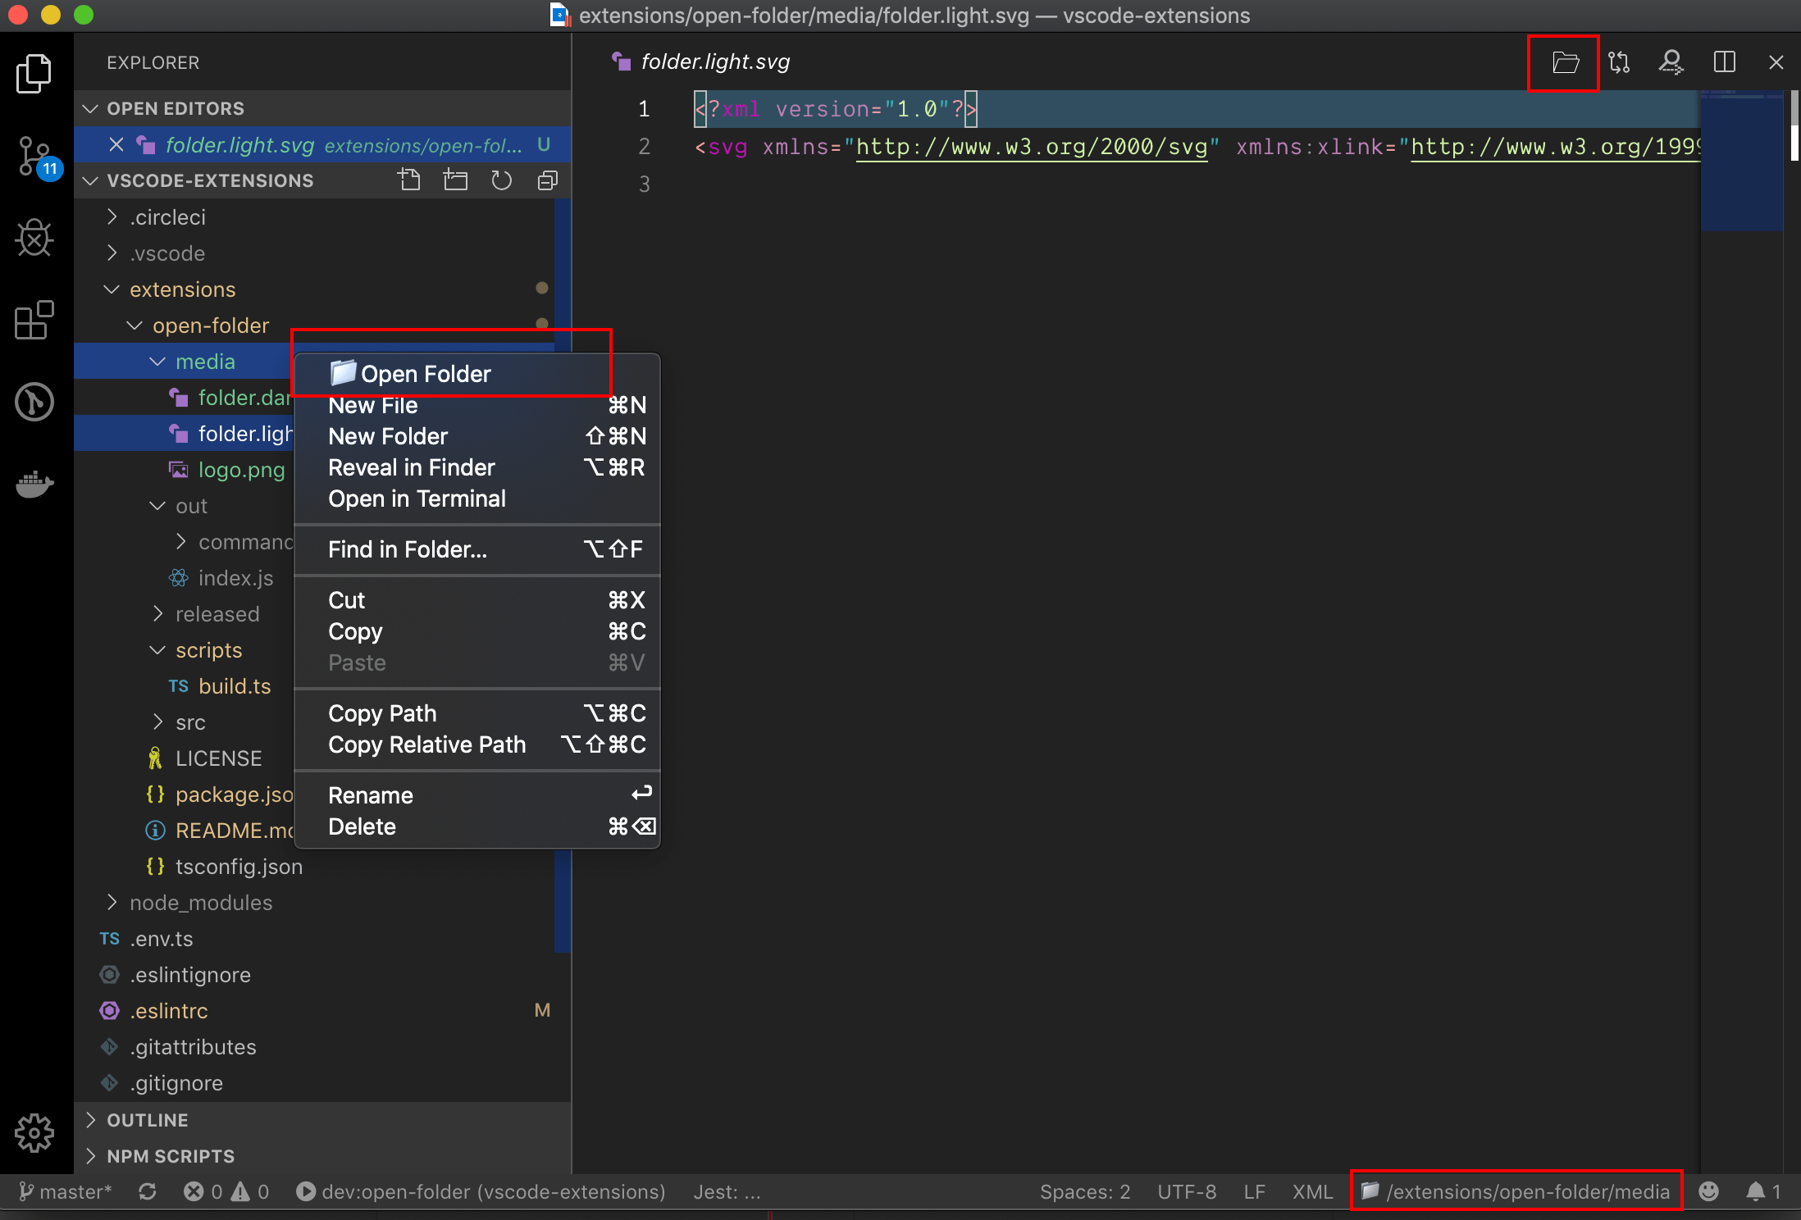Open the Explorer view in the activity bar

34,74
